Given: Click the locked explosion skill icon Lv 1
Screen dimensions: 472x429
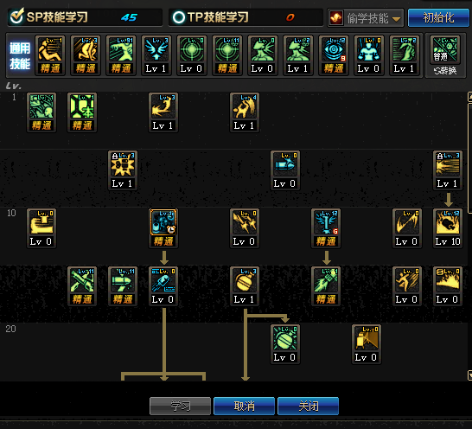Looking at the screenshot, I should click(x=123, y=170).
